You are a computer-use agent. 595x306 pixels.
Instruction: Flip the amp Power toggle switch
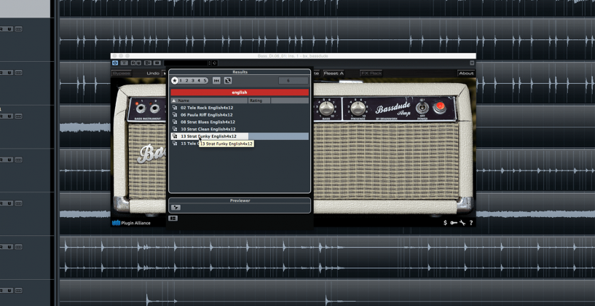[x=421, y=106]
